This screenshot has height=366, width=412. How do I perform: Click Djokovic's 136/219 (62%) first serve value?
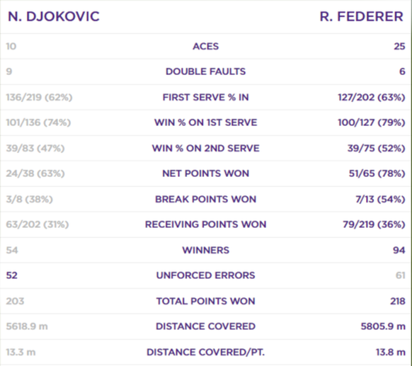39,97
